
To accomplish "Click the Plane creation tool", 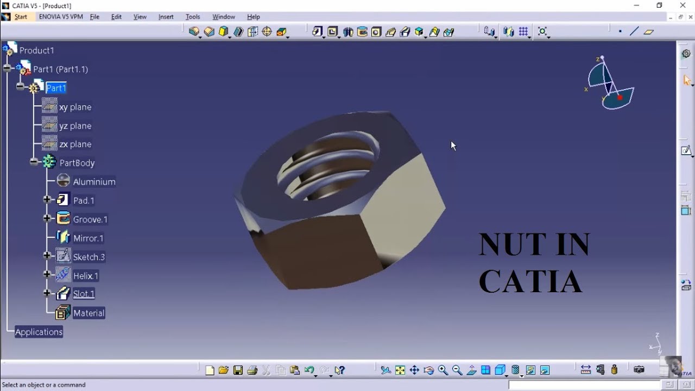I will pos(649,31).
